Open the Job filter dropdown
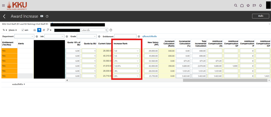The height and width of the screenshot is (117, 271). (x=54, y=36)
